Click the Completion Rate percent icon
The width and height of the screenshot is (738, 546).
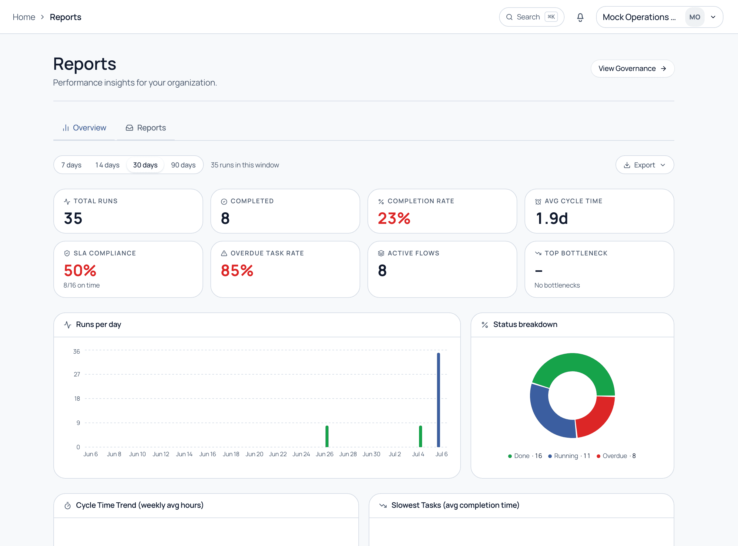[x=381, y=201]
